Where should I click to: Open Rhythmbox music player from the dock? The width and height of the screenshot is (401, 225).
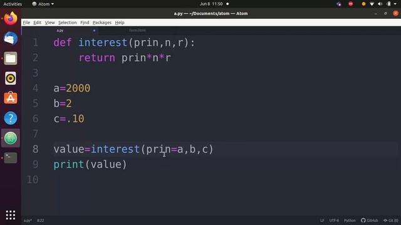click(x=11, y=78)
